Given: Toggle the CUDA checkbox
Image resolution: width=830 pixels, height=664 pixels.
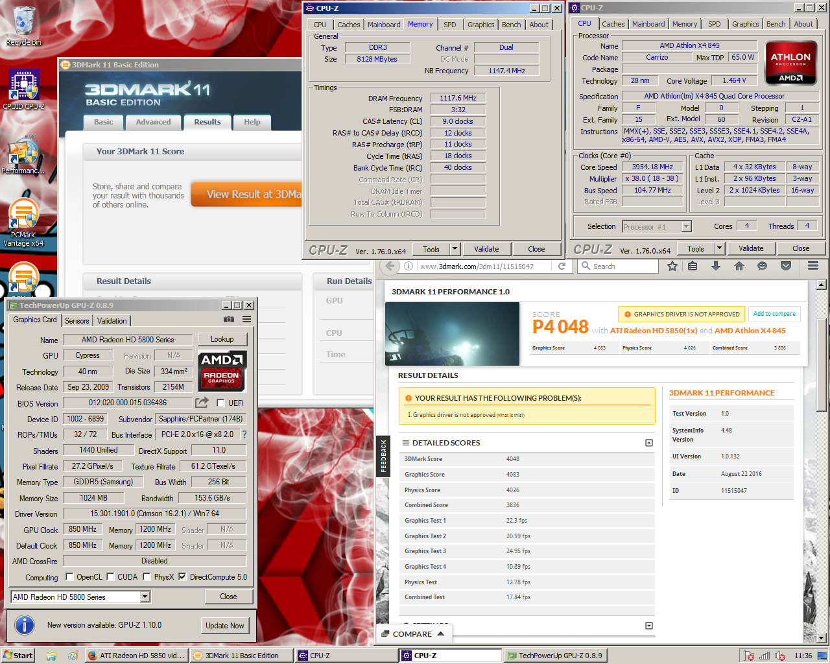Looking at the screenshot, I should [x=111, y=576].
